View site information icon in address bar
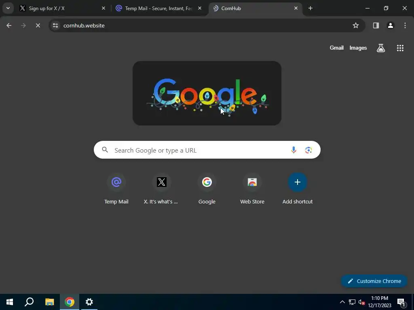The width and height of the screenshot is (414, 310). point(55,25)
